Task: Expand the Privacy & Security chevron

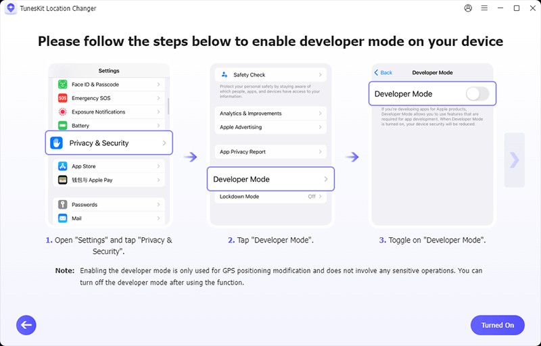Action: (x=164, y=143)
